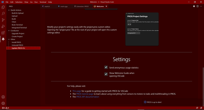Open the PROS API documentation link
Screen dimensions: 204x110
pos(88,97)
